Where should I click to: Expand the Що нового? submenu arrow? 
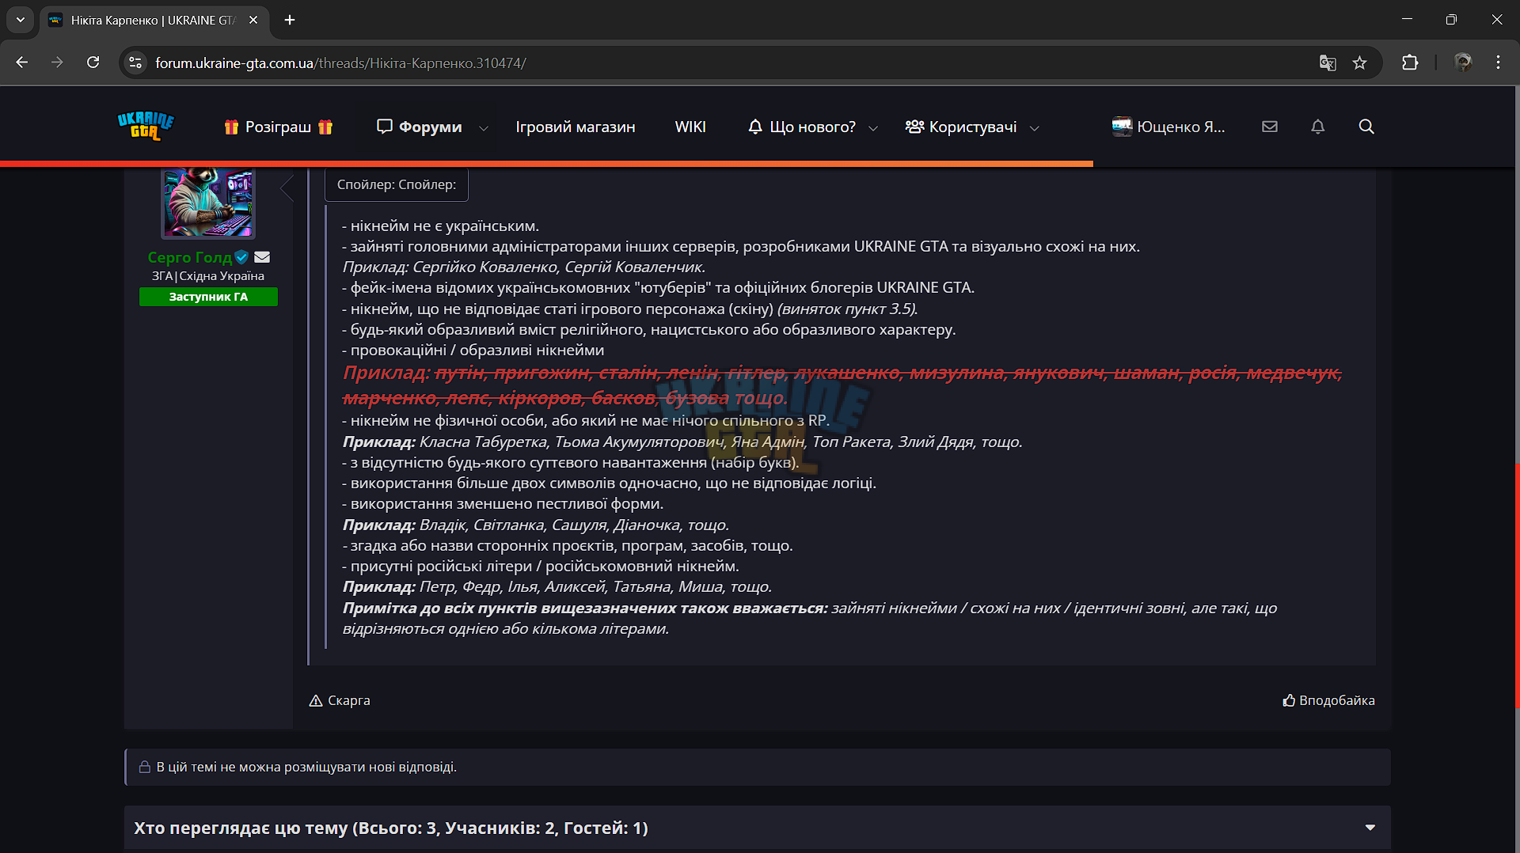click(873, 127)
